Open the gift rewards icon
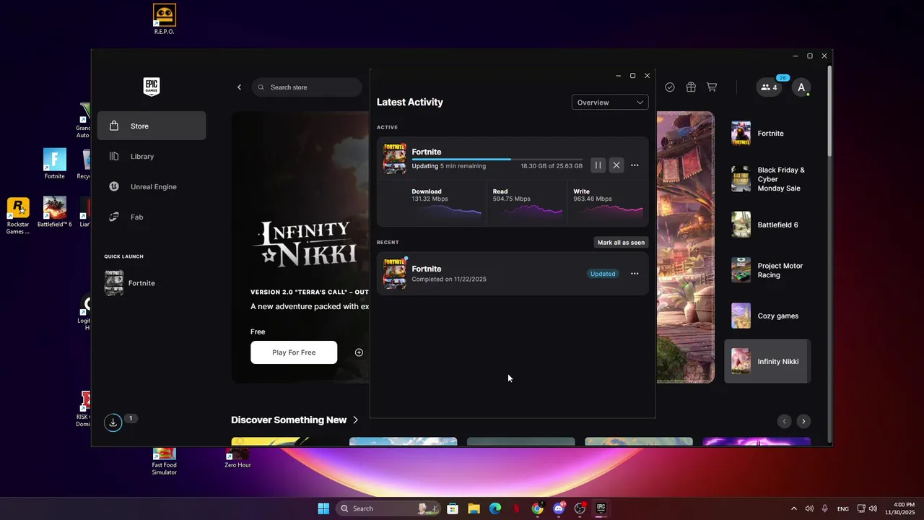This screenshot has width=924, height=520. point(691,87)
